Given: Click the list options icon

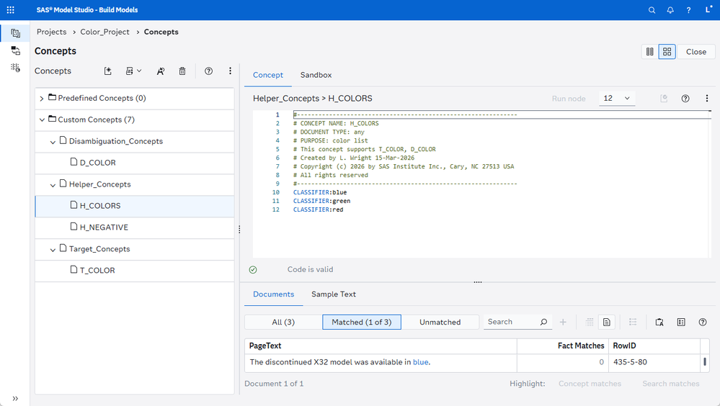Looking at the screenshot, I should [x=633, y=322].
